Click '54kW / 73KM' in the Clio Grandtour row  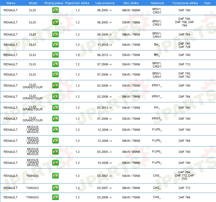click(131, 108)
